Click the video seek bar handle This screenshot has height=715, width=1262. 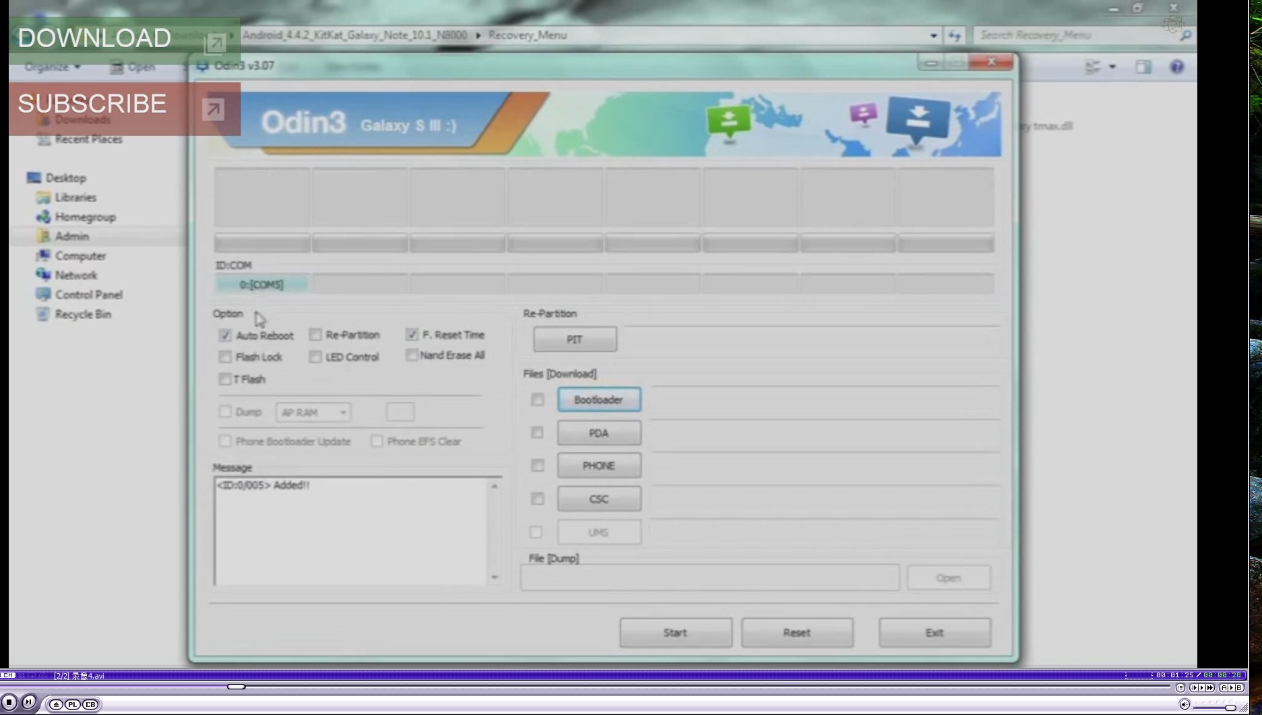[x=236, y=687]
